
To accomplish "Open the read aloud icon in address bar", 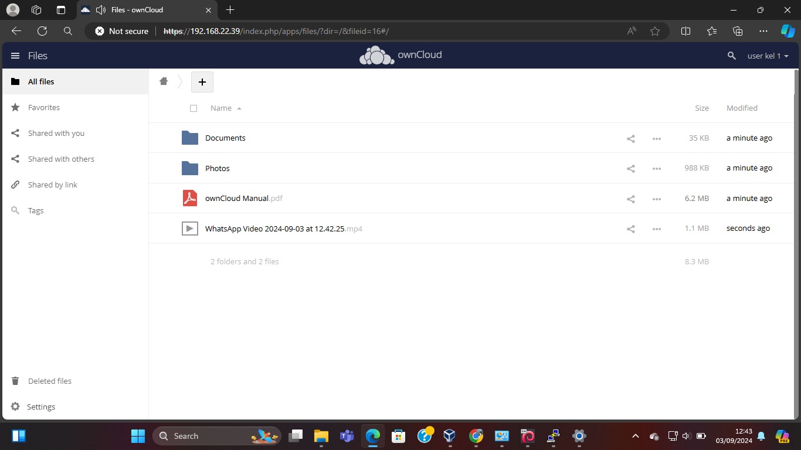I will coord(632,31).
